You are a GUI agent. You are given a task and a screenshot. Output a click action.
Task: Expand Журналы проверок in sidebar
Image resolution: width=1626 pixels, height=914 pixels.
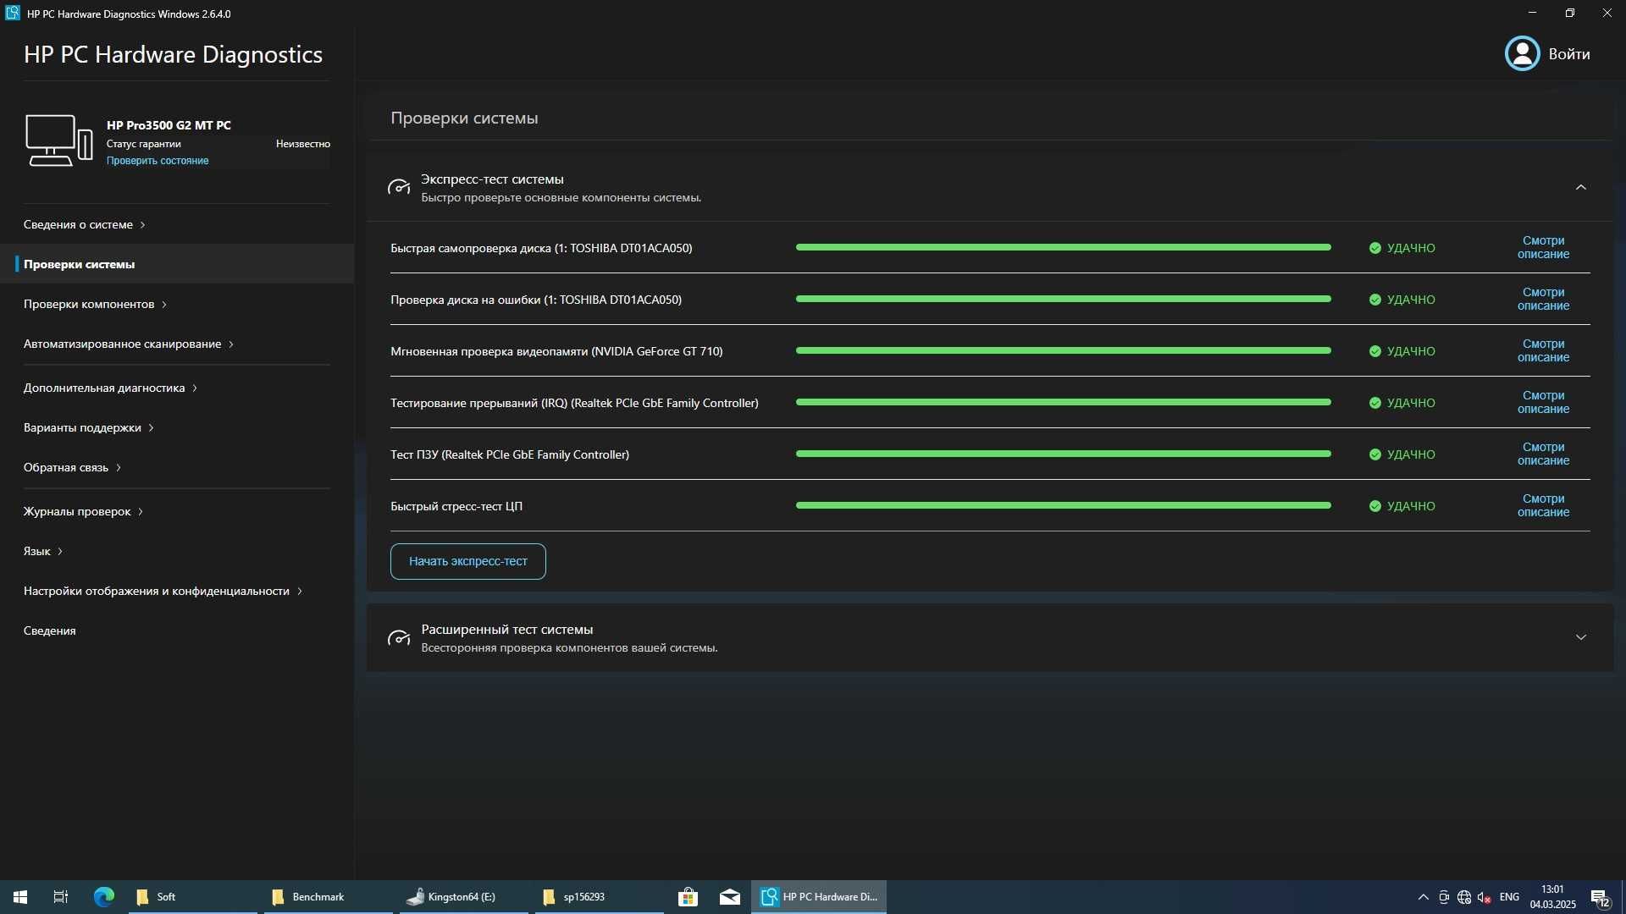[x=83, y=511]
